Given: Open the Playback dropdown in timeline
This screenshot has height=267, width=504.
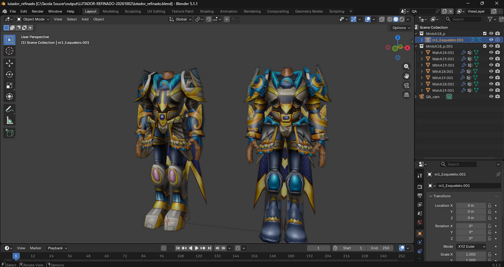Looking at the screenshot, I should tap(57, 248).
